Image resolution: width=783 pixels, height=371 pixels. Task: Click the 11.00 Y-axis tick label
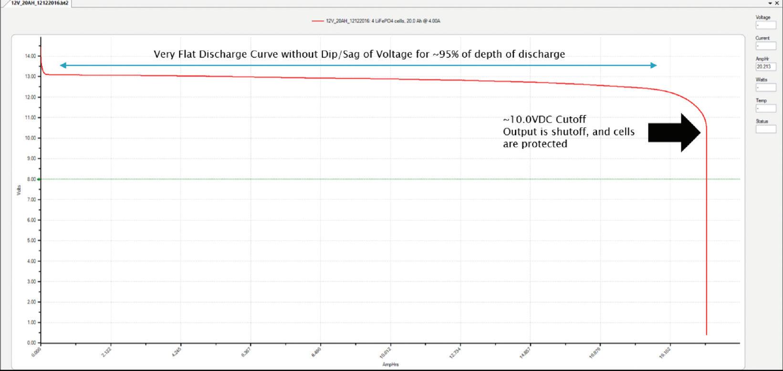click(30, 117)
